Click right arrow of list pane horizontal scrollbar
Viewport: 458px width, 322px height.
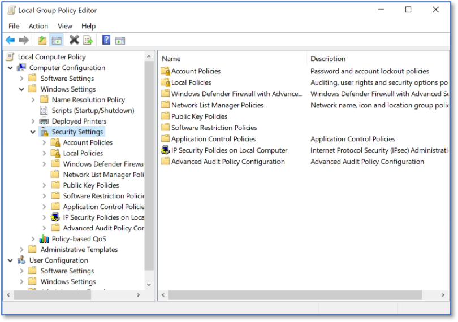[443, 295]
